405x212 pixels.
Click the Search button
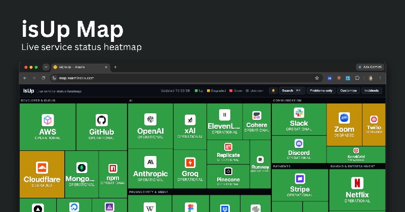point(292,91)
